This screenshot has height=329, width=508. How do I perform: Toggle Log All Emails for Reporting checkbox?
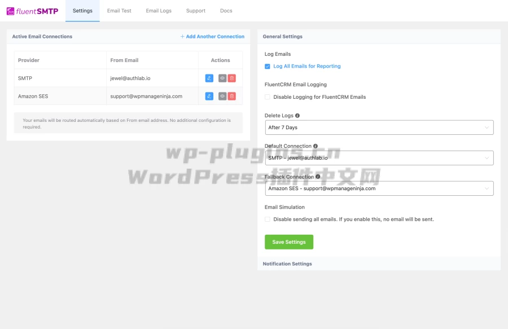point(268,67)
